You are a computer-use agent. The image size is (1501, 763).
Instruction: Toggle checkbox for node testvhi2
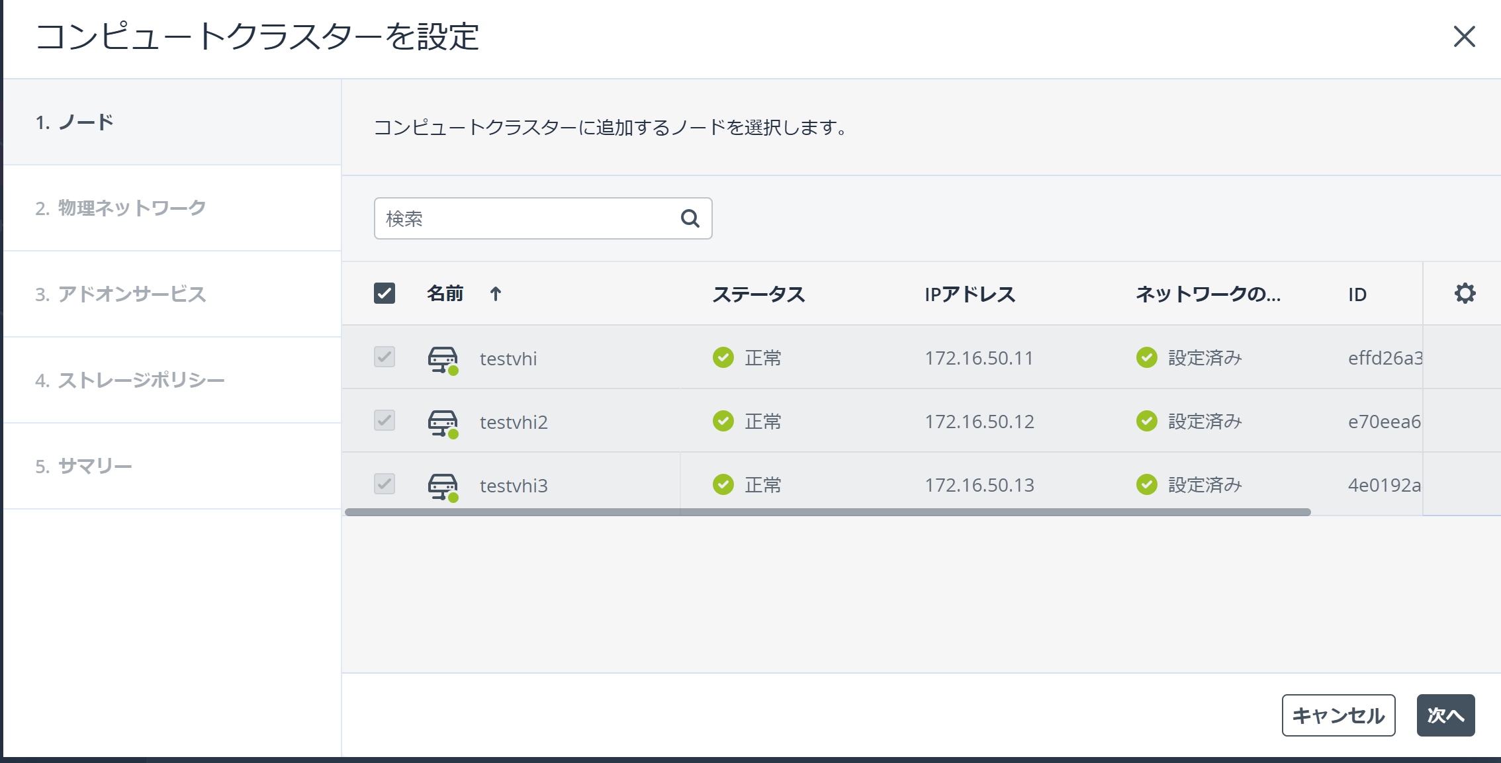tap(385, 420)
